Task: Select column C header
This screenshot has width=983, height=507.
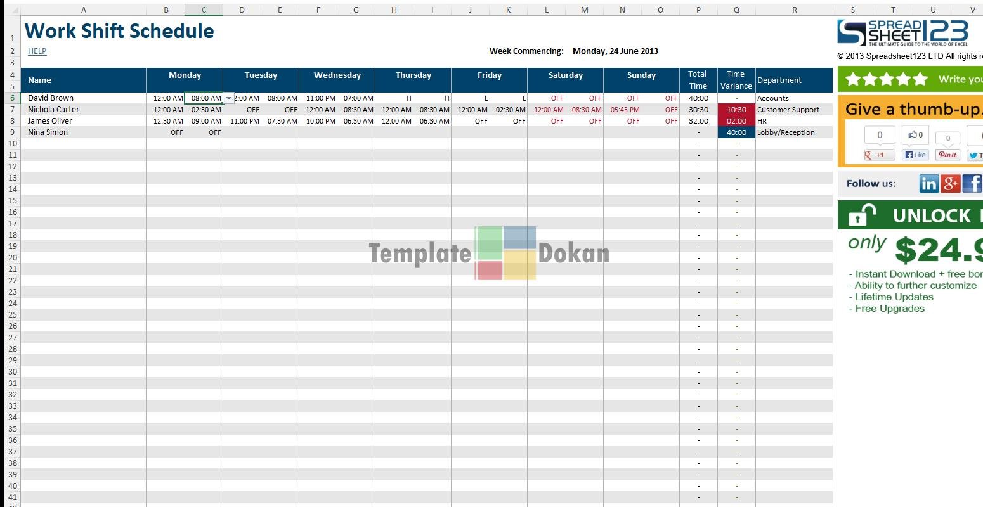Action: (204, 10)
